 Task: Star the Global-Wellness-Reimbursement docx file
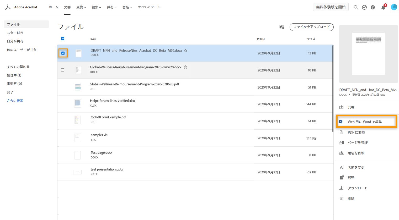click(185, 67)
